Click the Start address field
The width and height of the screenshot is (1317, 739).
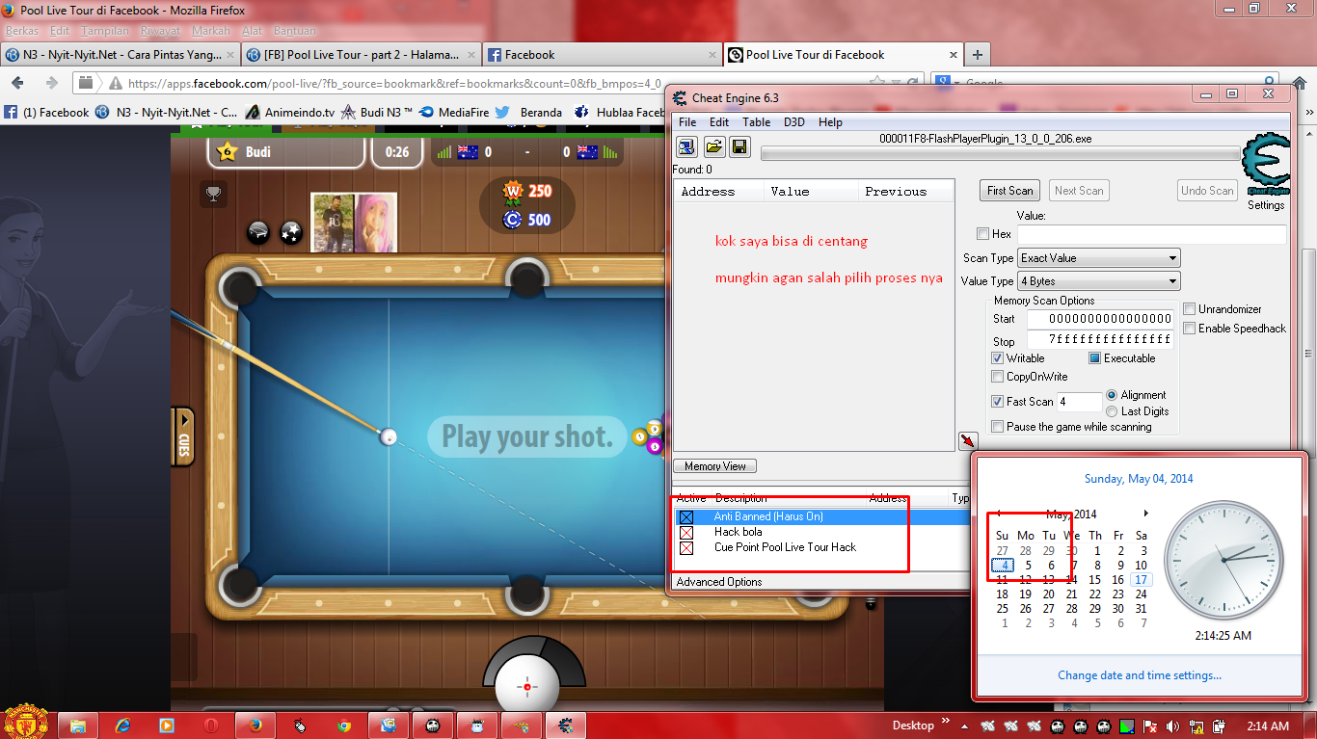[1099, 319]
